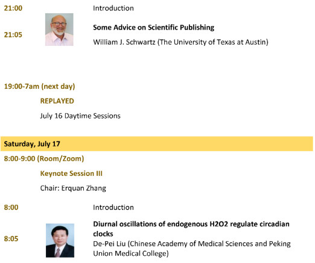Click De-Pei Liu's Chinese Academy affiliation text
315x263 pixels.
(192, 244)
